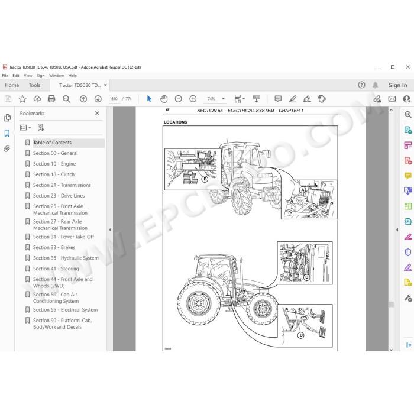Click the page number input field
The width and height of the screenshot is (414, 414).
coord(114,99)
